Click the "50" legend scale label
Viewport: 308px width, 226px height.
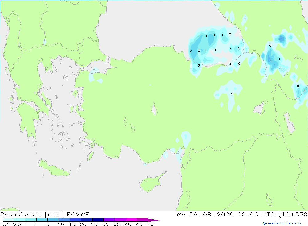click(x=151, y=224)
